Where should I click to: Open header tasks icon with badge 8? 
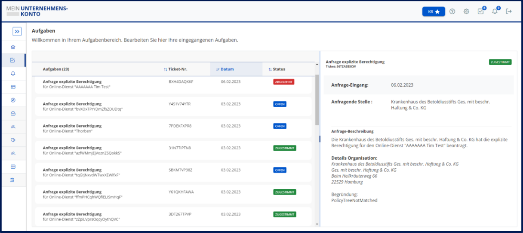(x=481, y=11)
